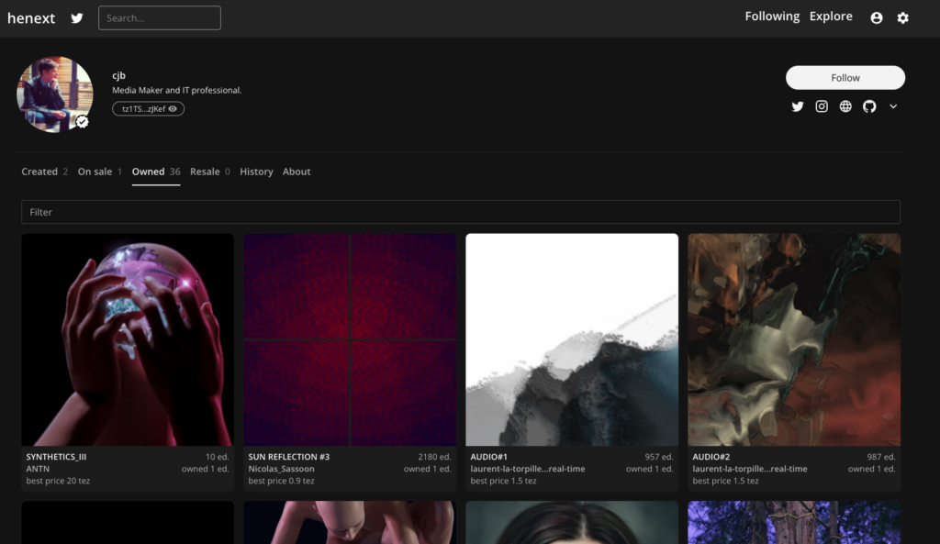Click the SYNTHETICS_III title text
Viewport: 940px width, 544px height.
pyautogui.click(x=56, y=457)
